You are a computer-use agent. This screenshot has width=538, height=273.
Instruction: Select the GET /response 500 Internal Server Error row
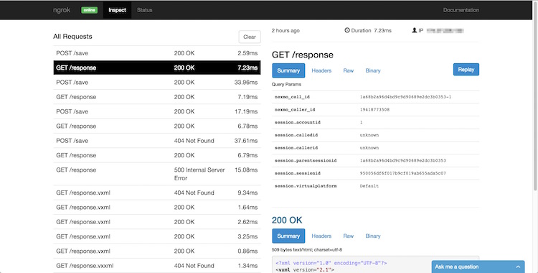tap(157, 174)
